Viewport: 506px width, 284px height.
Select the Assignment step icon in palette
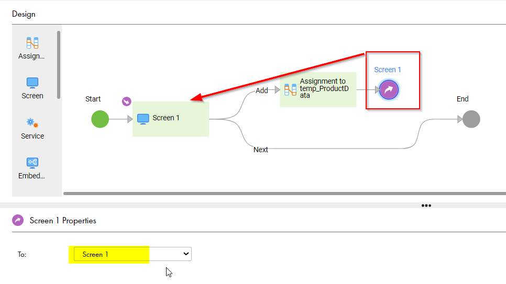pyautogui.click(x=32, y=43)
